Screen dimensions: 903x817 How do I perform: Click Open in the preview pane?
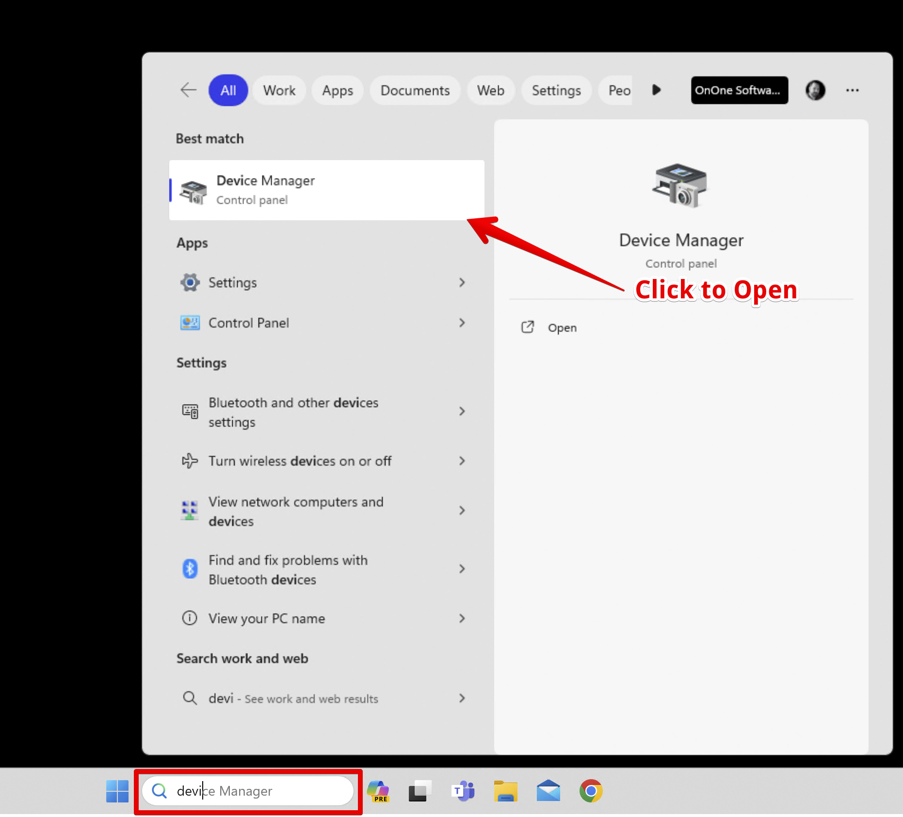pyautogui.click(x=562, y=328)
